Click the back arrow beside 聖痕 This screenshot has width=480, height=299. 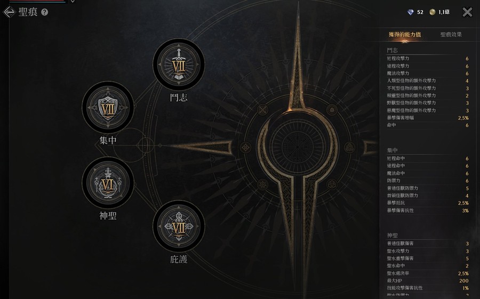point(9,12)
